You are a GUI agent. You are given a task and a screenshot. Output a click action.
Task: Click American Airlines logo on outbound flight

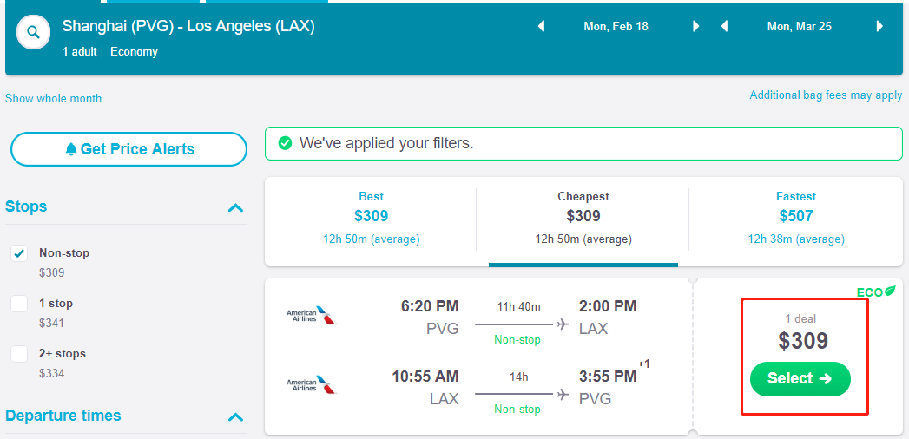click(311, 315)
